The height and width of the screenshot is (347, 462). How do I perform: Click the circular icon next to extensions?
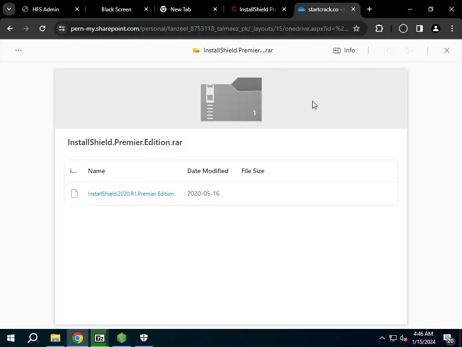point(403,28)
